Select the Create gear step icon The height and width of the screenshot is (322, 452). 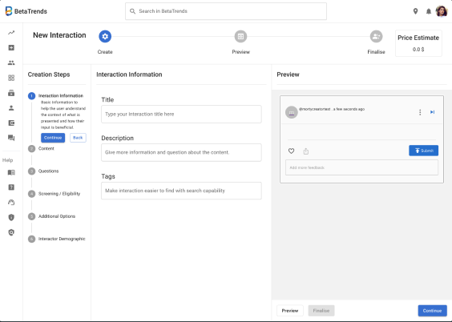105,36
